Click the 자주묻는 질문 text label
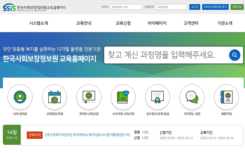The height and width of the screenshot is (153, 245). click(192, 114)
